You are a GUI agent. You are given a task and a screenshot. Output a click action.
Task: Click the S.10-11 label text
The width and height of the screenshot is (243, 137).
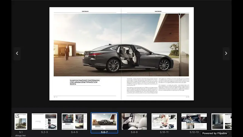pyautogui.click(x=164, y=132)
